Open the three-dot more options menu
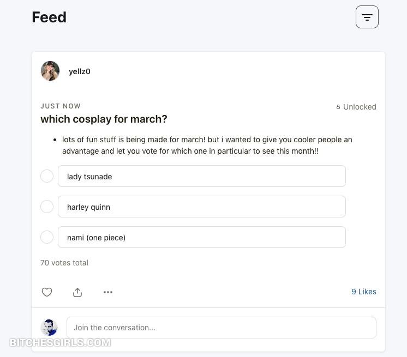Image resolution: width=407 pixels, height=357 pixels. click(x=108, y=292)
